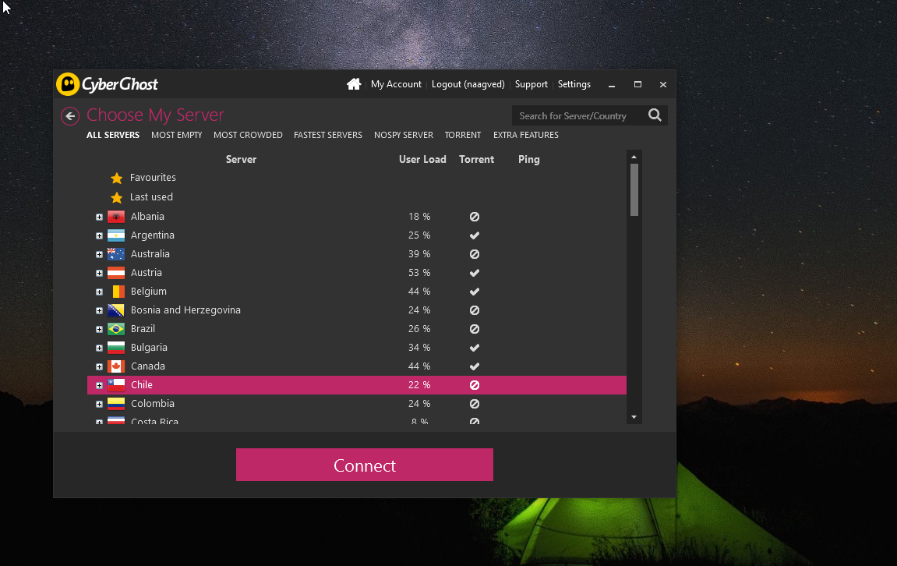Switch to the FASTEST SERVERS tab

click(x=328, y=135)
